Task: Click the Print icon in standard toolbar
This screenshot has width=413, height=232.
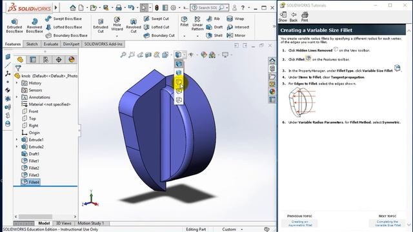Action: [x=119, y=8]
